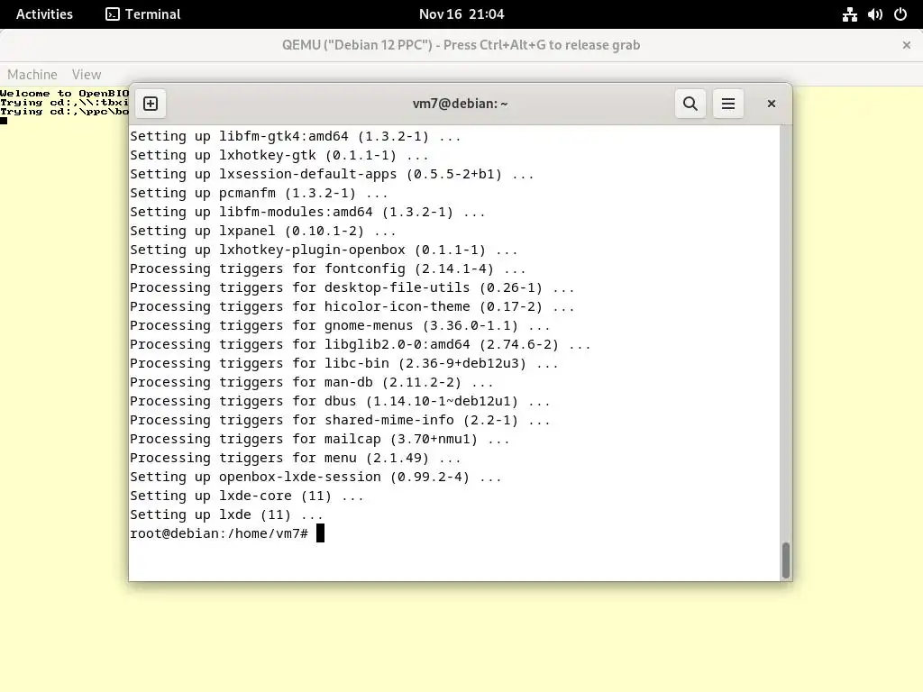This screenshot has width=923, height=692.
Task: Click 'Processing triggers for menu' line
Action: (295, 459)
